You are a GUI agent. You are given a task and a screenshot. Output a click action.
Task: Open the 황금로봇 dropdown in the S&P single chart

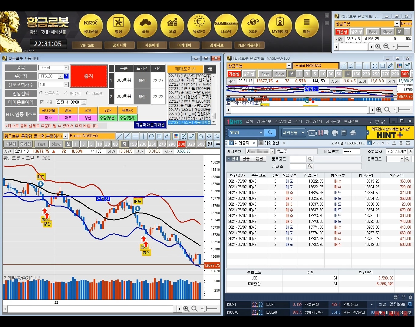click(397, 24)
